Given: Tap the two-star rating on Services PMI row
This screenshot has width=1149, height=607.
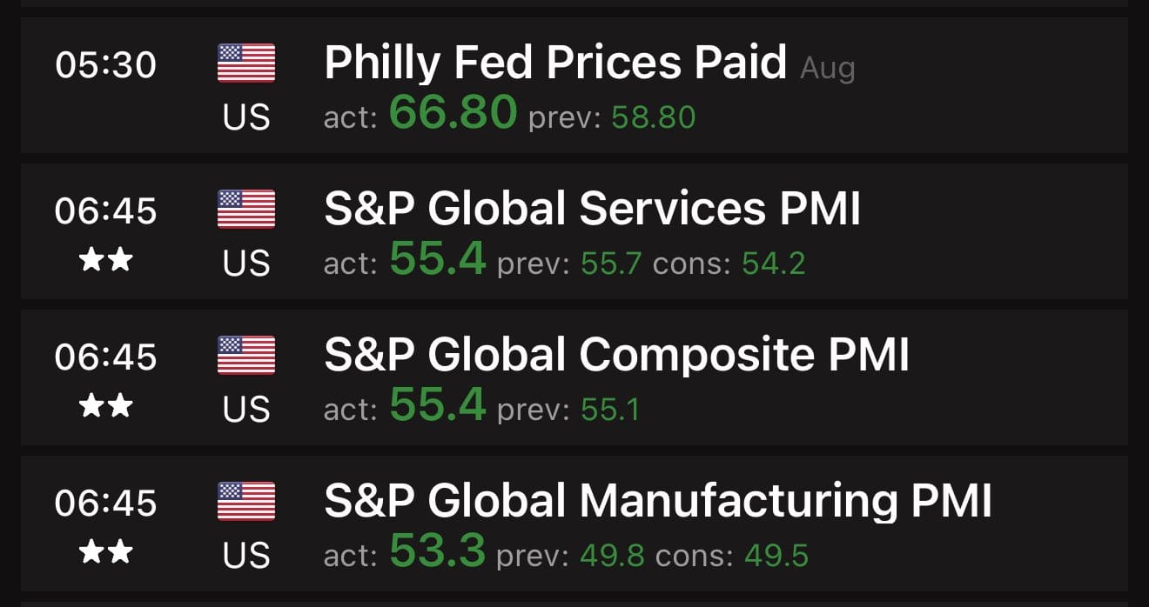Looking at the screenshot, I should pos(105,260).
